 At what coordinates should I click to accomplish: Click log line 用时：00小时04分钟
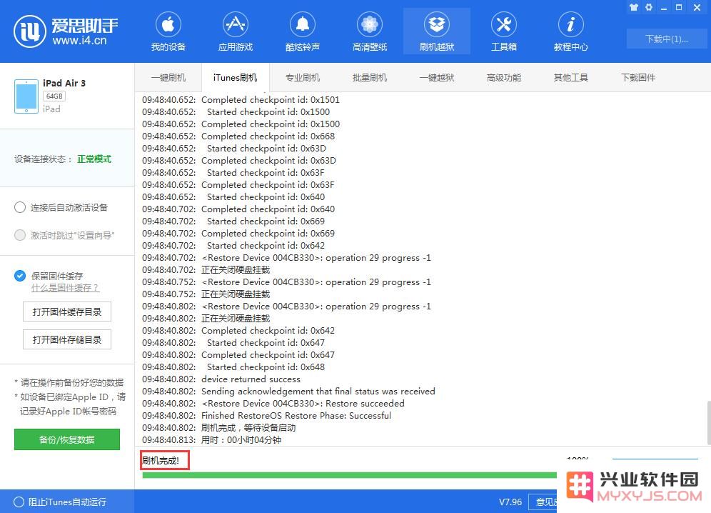tap(241, 440)
